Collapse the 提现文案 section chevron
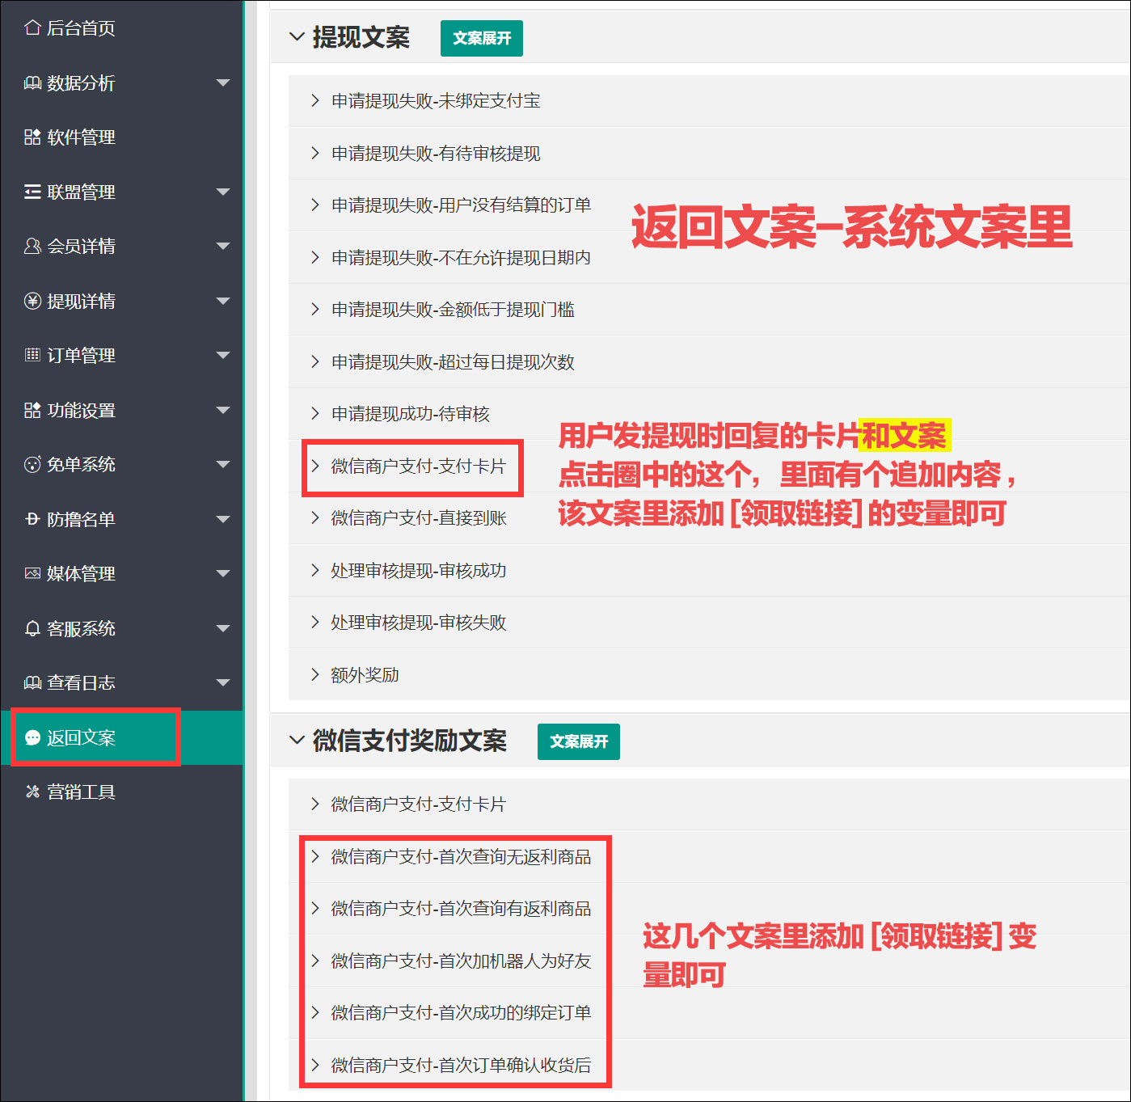The image size is (1131, 1102). tap(297, 37)
